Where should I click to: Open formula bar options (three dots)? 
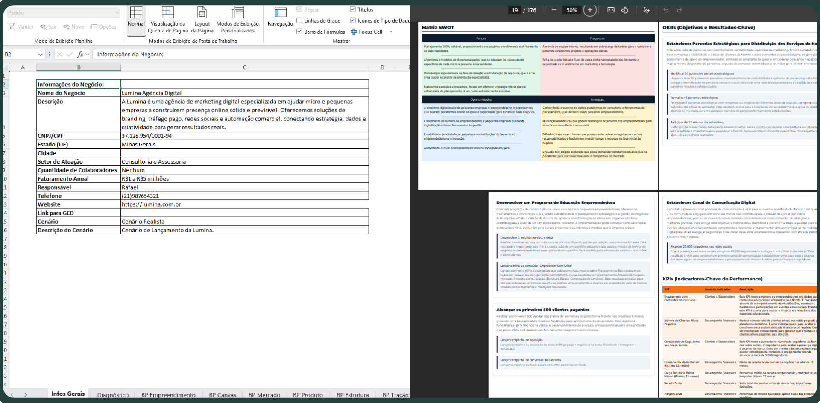tap(50, 54)
